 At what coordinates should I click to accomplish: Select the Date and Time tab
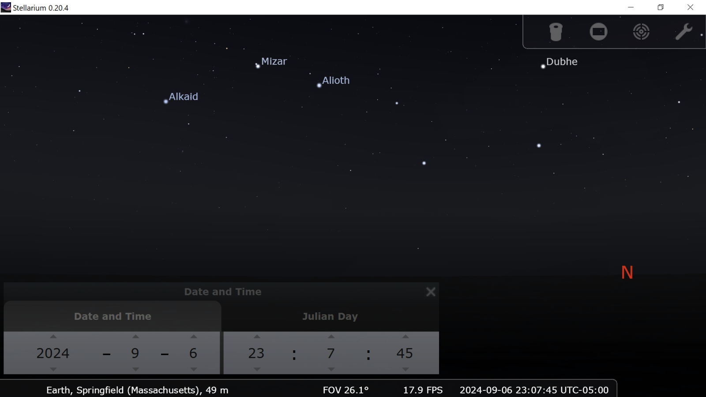(113, 316)
